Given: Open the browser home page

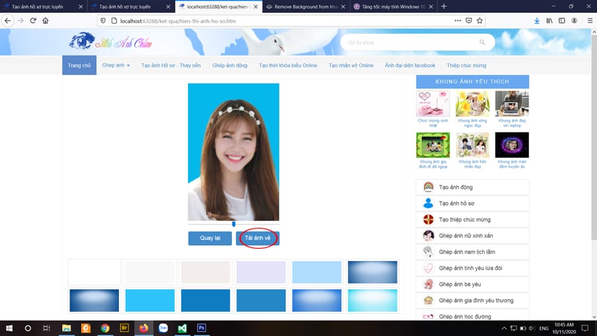Looking at the screenshot, I should pos(45,20).
